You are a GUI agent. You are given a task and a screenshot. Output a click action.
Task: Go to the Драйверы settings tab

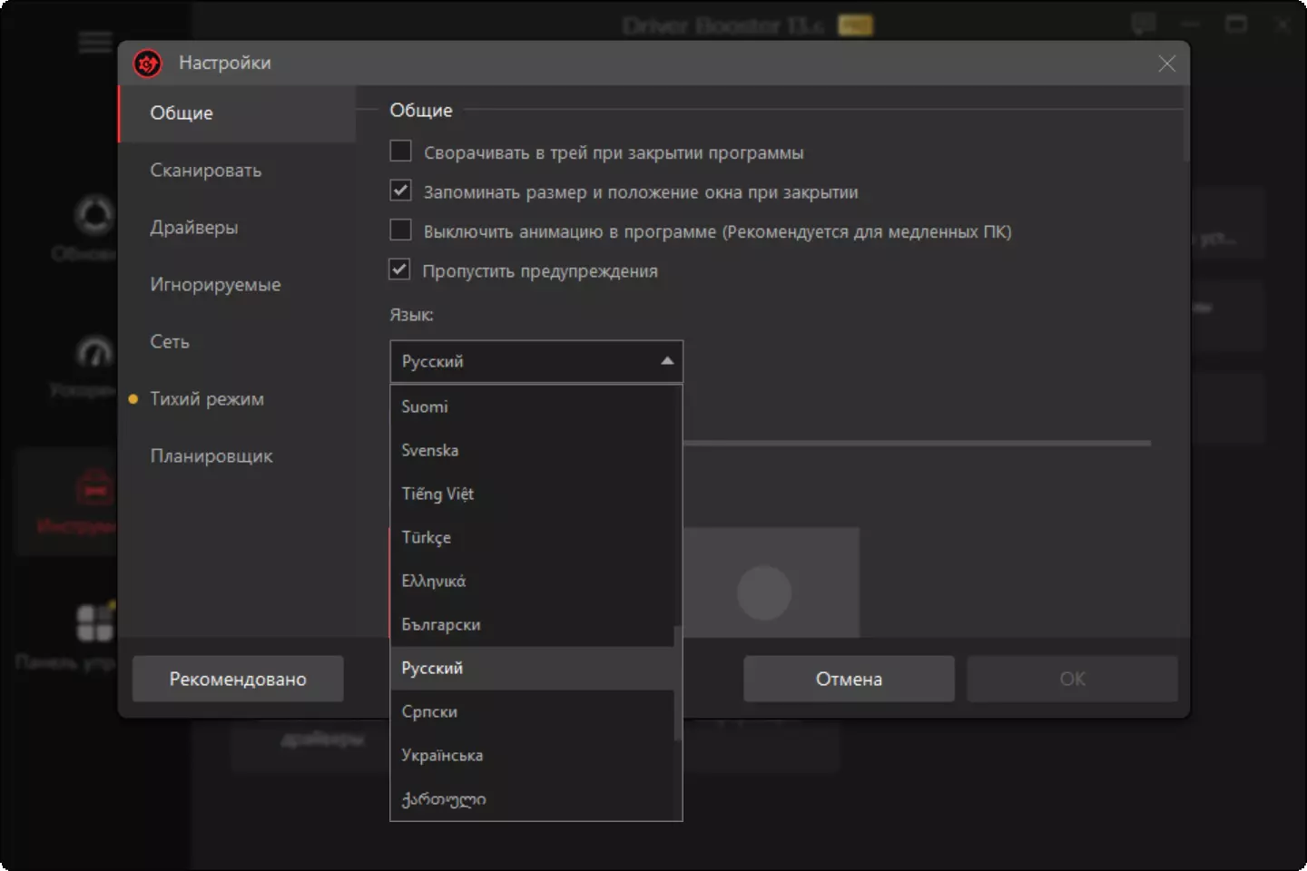(237, 228)
